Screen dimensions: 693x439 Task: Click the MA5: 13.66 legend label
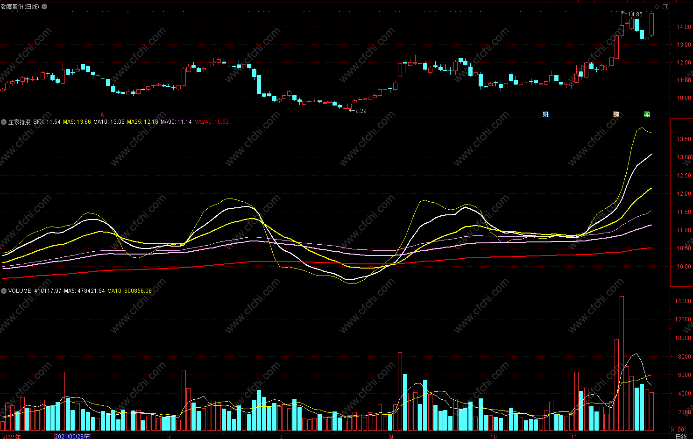click(77, 122)
